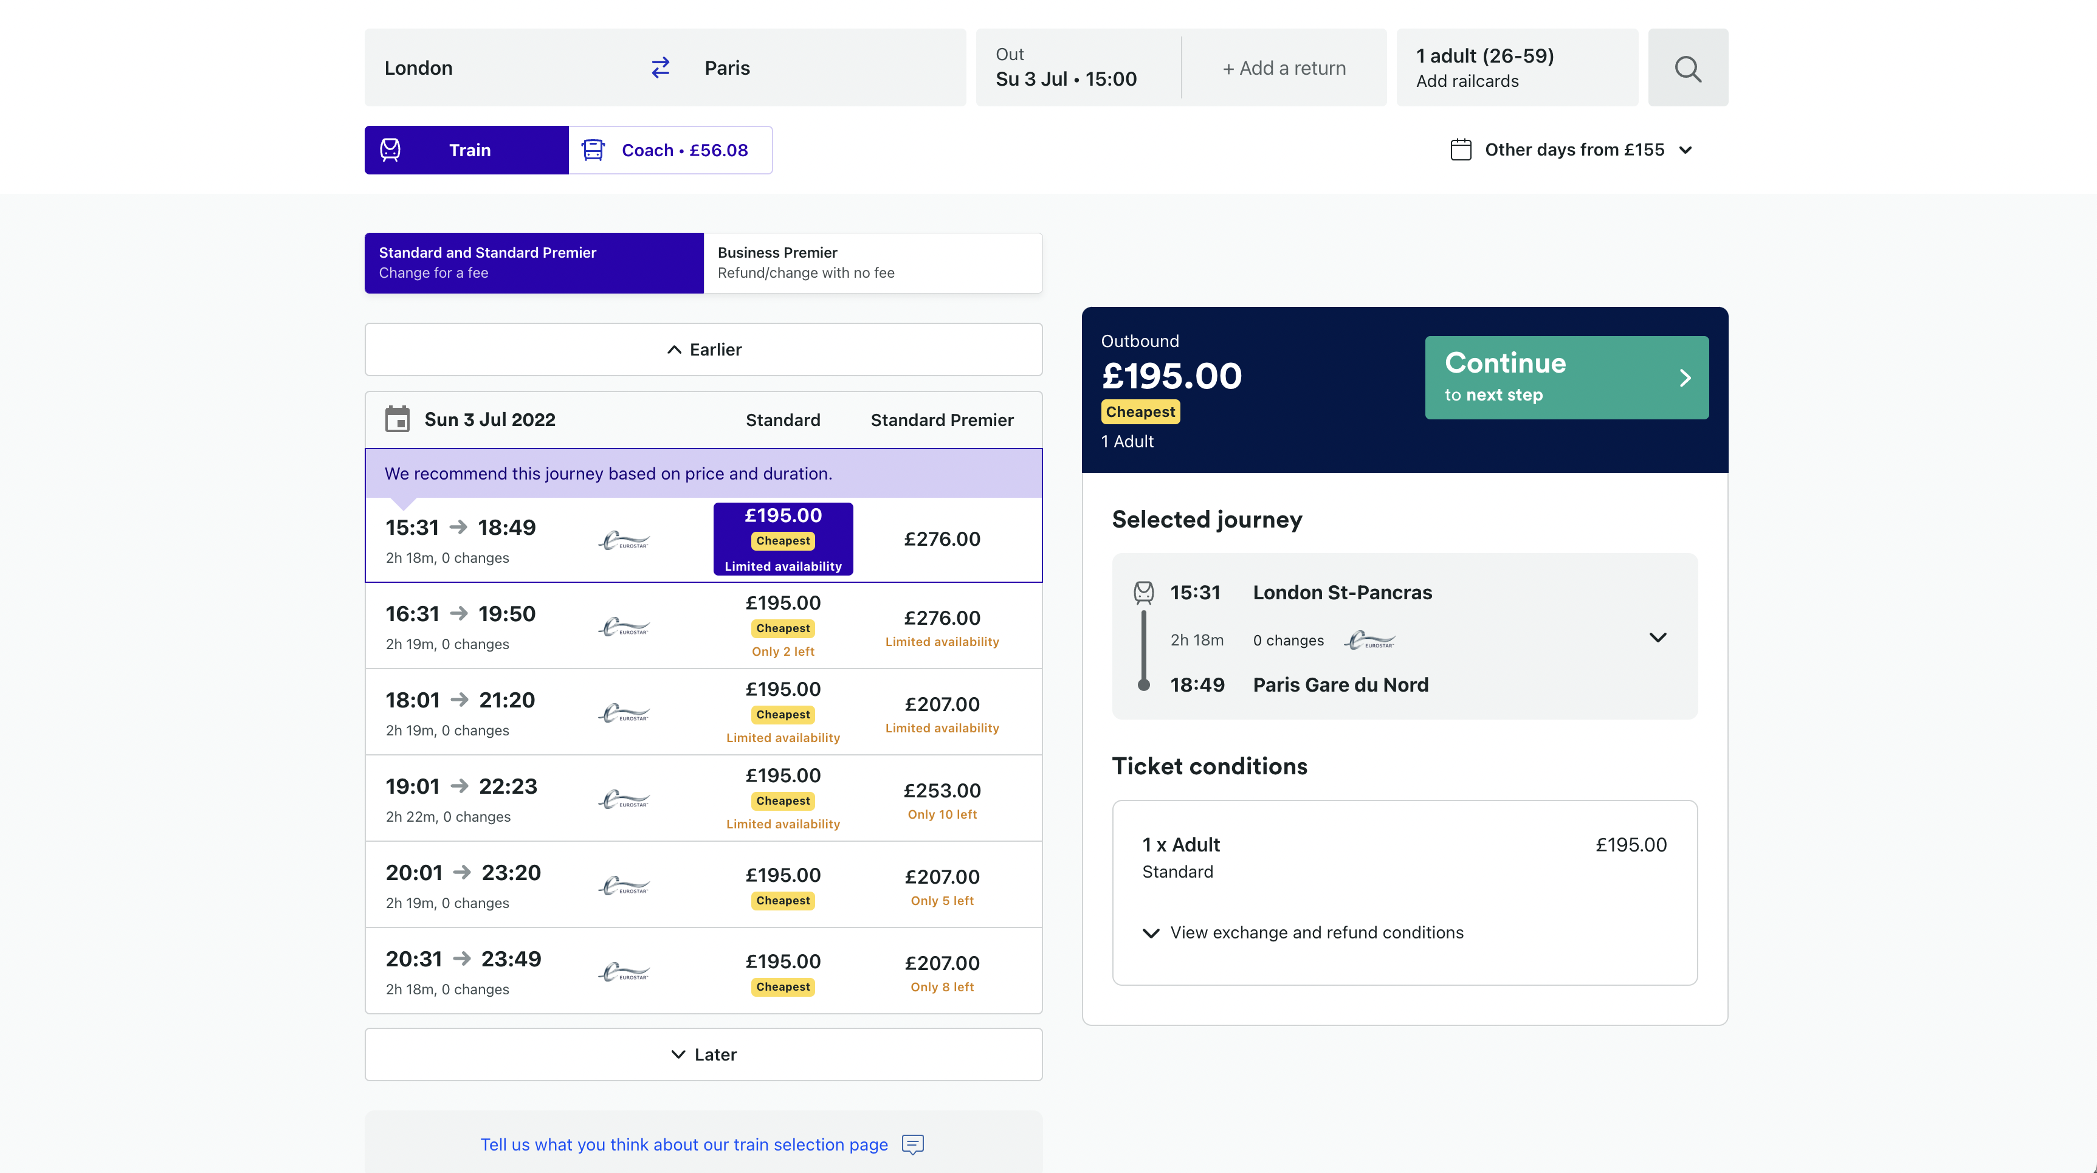Click Standard column header
The width and height of the screenshot is (2097, 1173).
pos(783,420)
